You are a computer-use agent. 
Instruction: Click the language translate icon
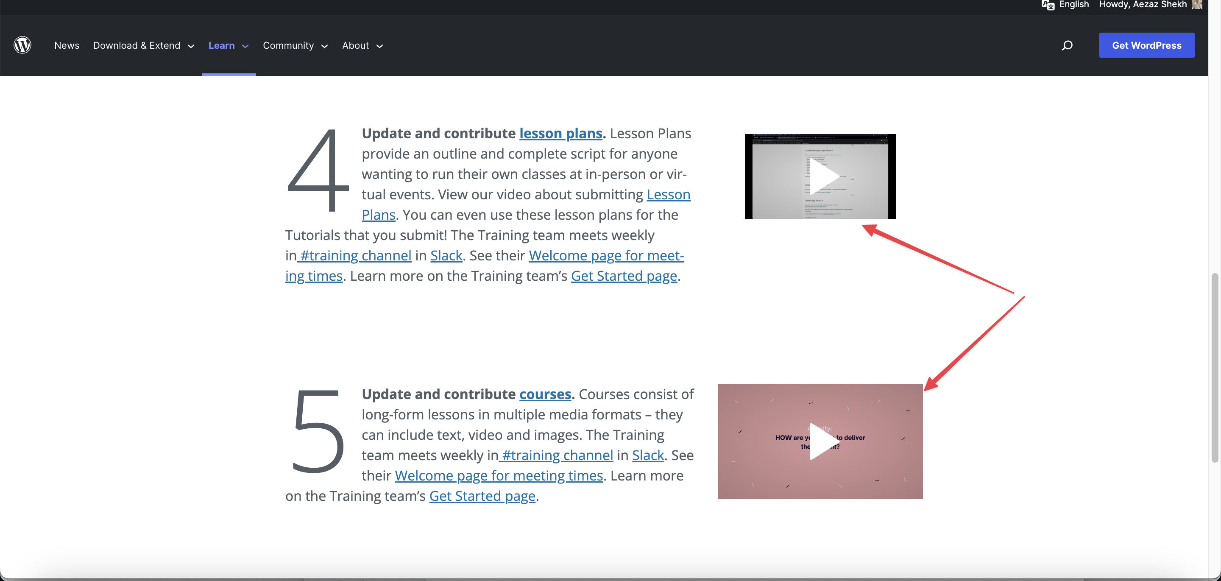(x=1048, y=5)
